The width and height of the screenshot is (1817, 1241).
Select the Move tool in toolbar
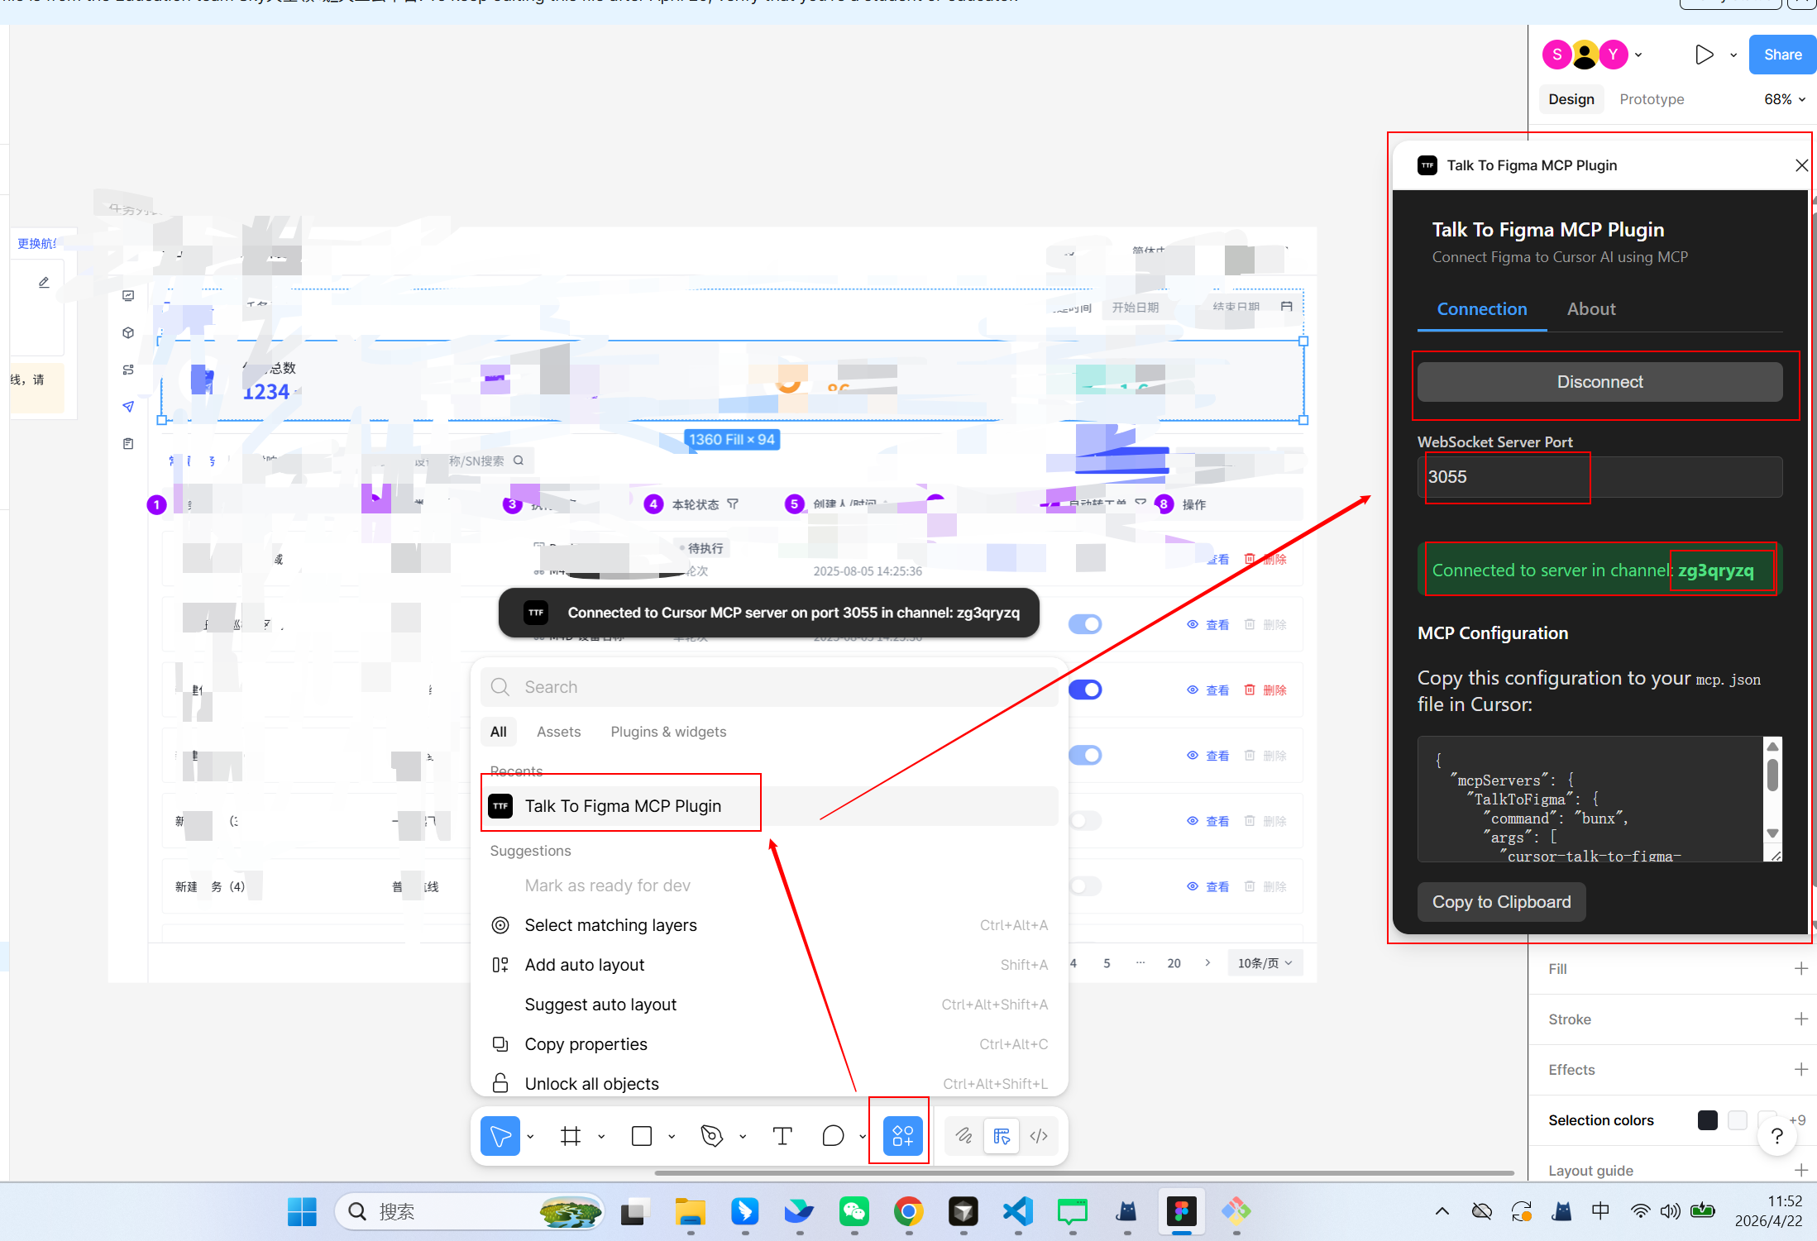[x=500, y=1136]
